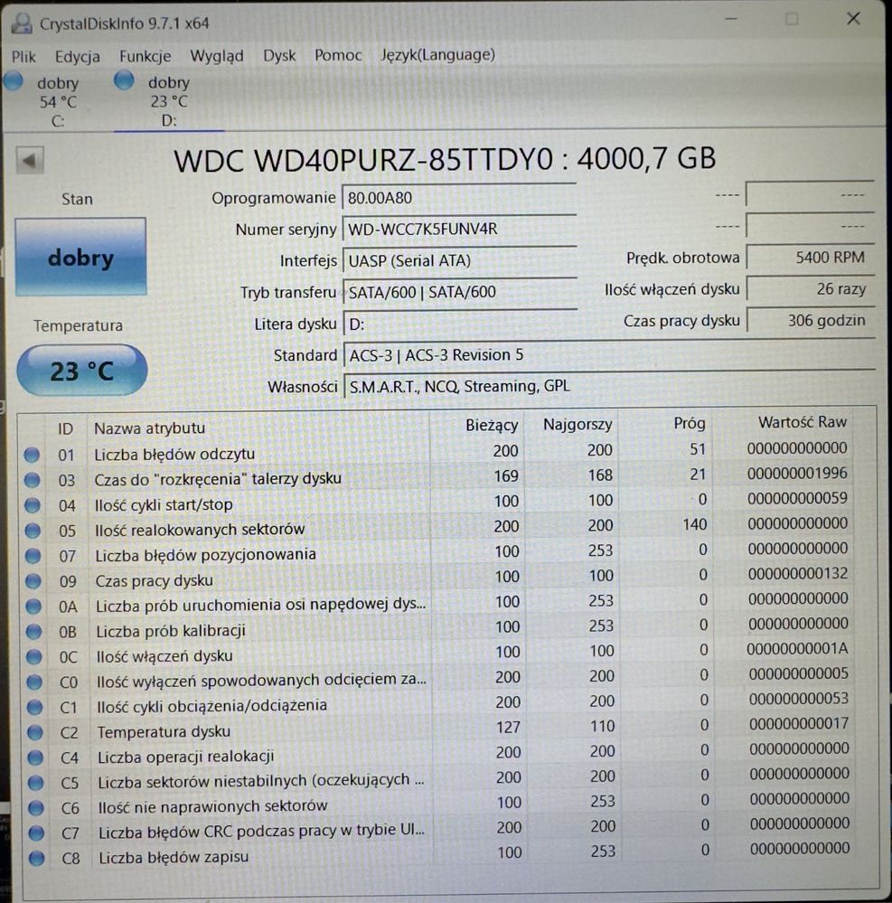Click status orb for attribute C1 load cycles
Viewport: 892px width, 903px height.
point(34,707)
